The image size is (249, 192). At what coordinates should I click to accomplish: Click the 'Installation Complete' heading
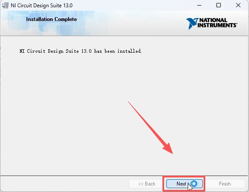[x=51, y=19]
